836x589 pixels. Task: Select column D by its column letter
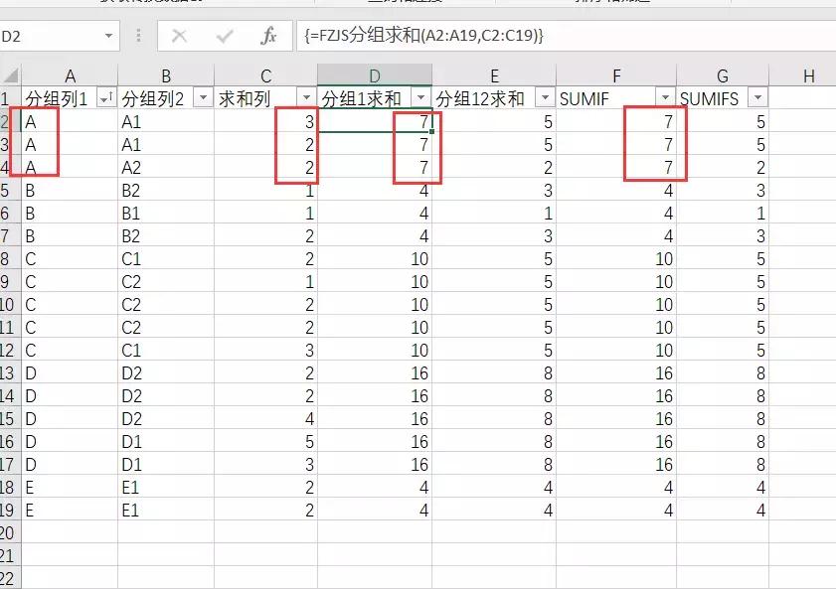pos(374,75)
